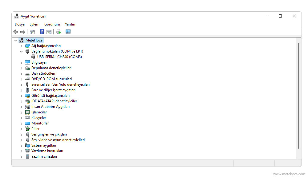Open the Yardım menu
Image resolution: width=308 pixels, height=177 pixels.
(x=71, y=24)
